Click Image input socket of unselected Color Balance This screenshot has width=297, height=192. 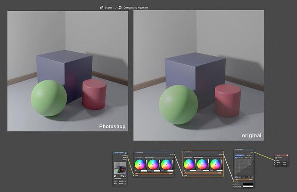pos(134,176)
